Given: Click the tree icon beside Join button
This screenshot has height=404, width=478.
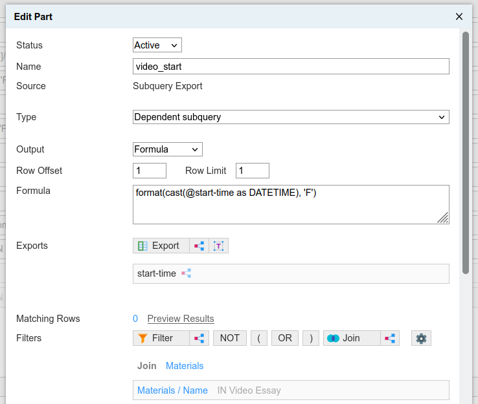Looking at the screenshot, I should coord(390,338).
